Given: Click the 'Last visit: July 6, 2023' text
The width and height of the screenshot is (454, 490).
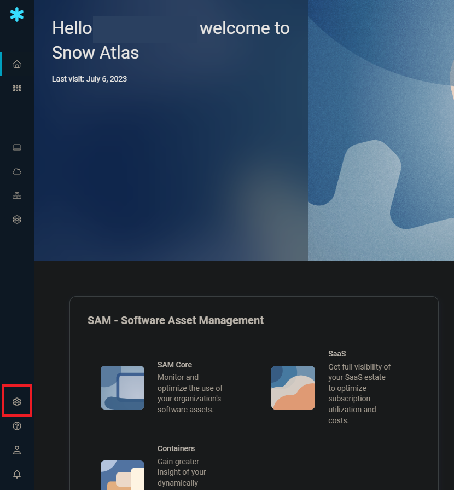Looking at the screenshot, I should click(x=89, y=79).
